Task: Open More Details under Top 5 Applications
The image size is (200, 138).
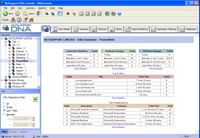Action: pos(118,127)
